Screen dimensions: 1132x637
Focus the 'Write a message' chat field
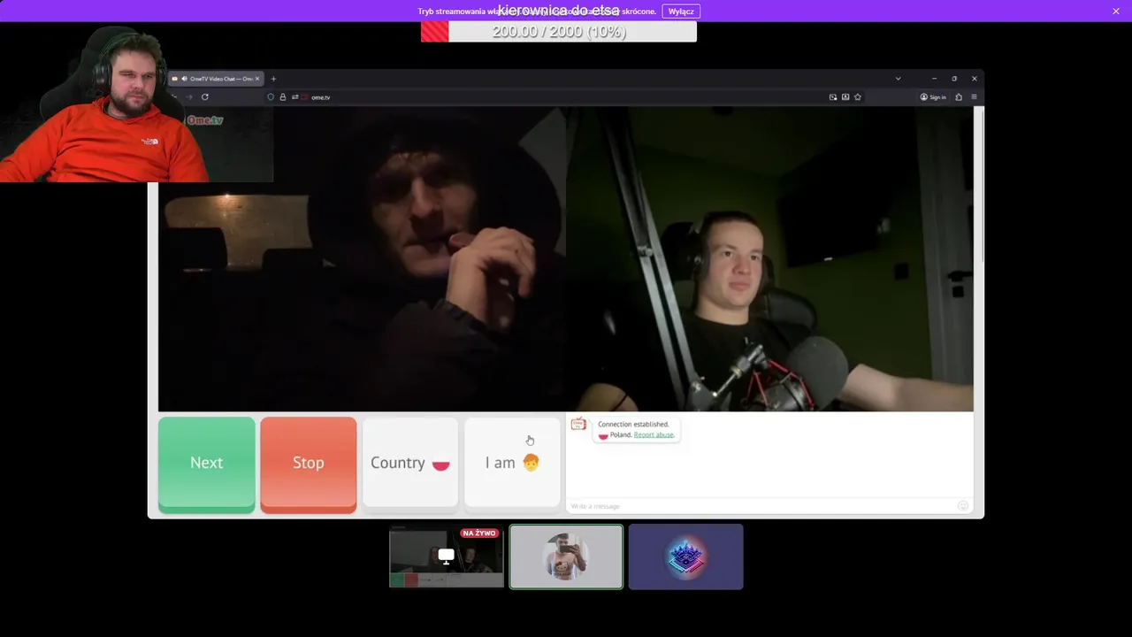click(x=761, y=506)
